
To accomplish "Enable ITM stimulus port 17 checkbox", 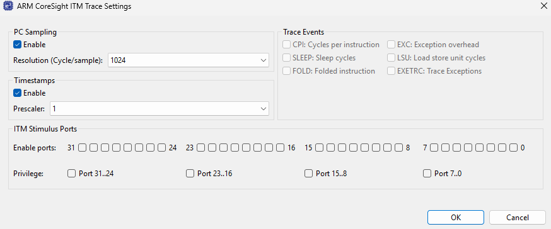I will coord(269,148).
